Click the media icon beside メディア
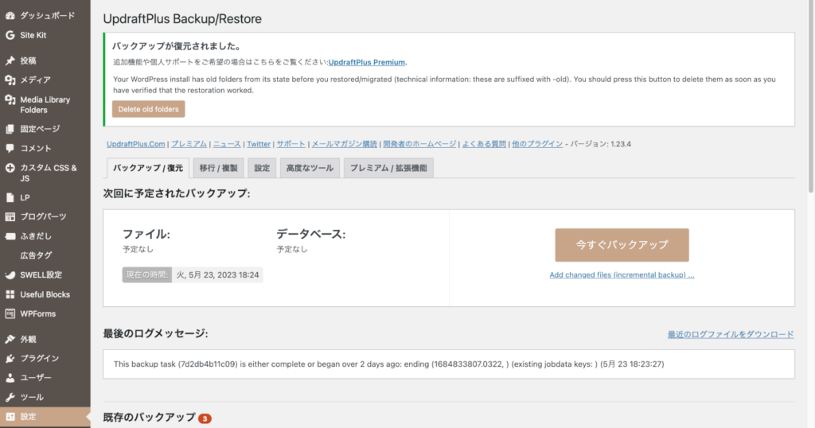This screenshot has width=815, height=428. coord(10,80)
